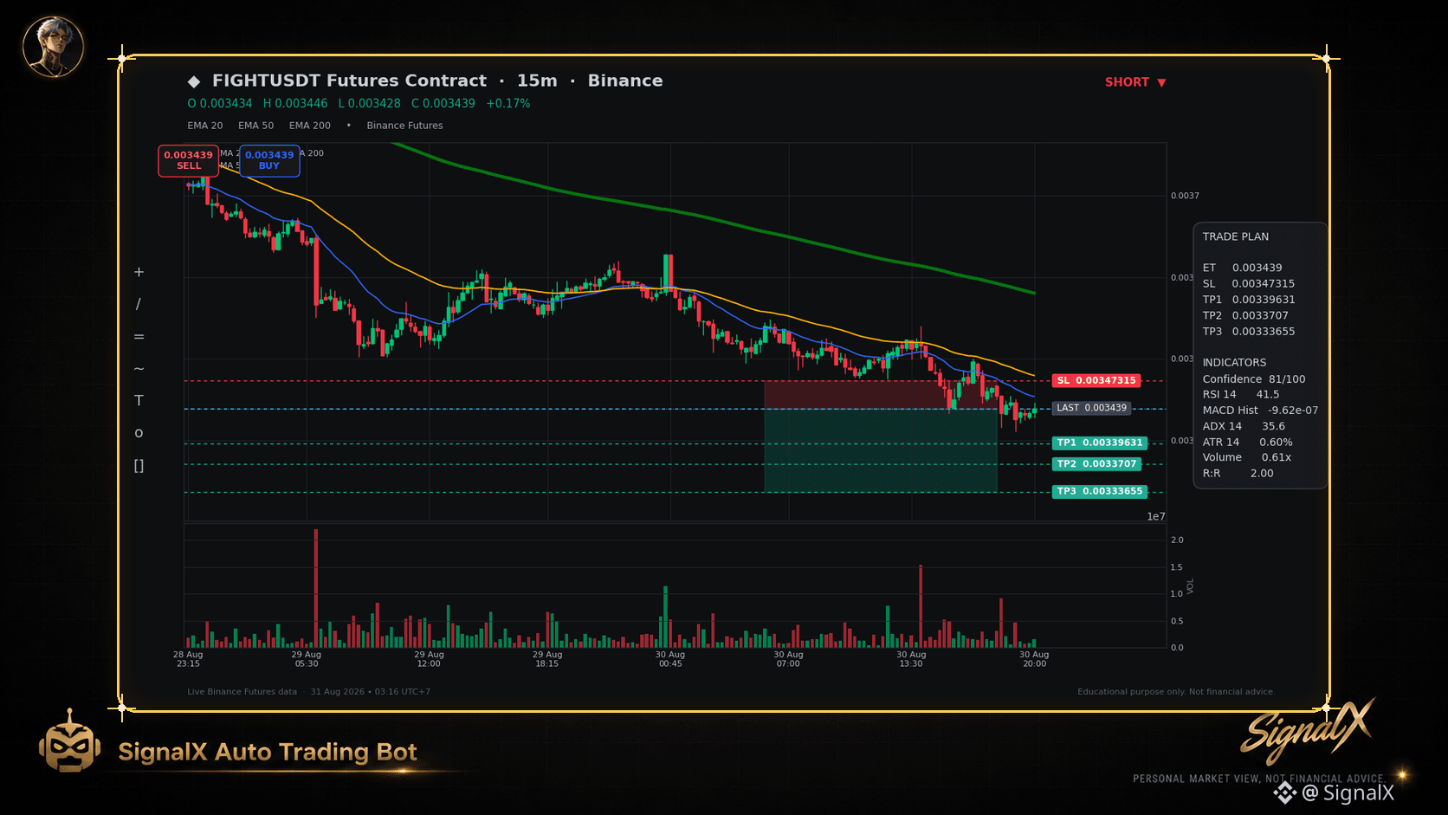Image resolution: width=1448 pixels, height=815 pixels.
Task: Click the MACD Hist value row
Action: click(1260, 411)
